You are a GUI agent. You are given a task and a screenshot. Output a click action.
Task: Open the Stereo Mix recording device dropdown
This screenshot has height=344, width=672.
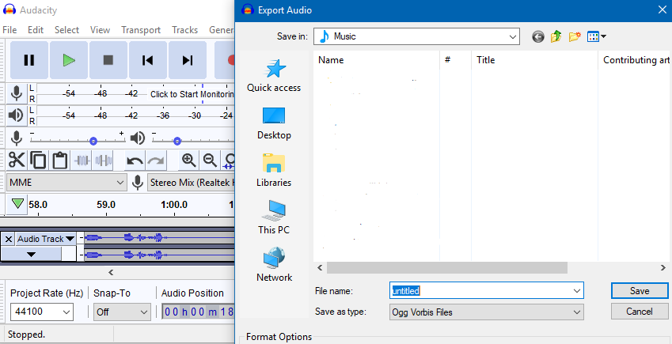191,183
